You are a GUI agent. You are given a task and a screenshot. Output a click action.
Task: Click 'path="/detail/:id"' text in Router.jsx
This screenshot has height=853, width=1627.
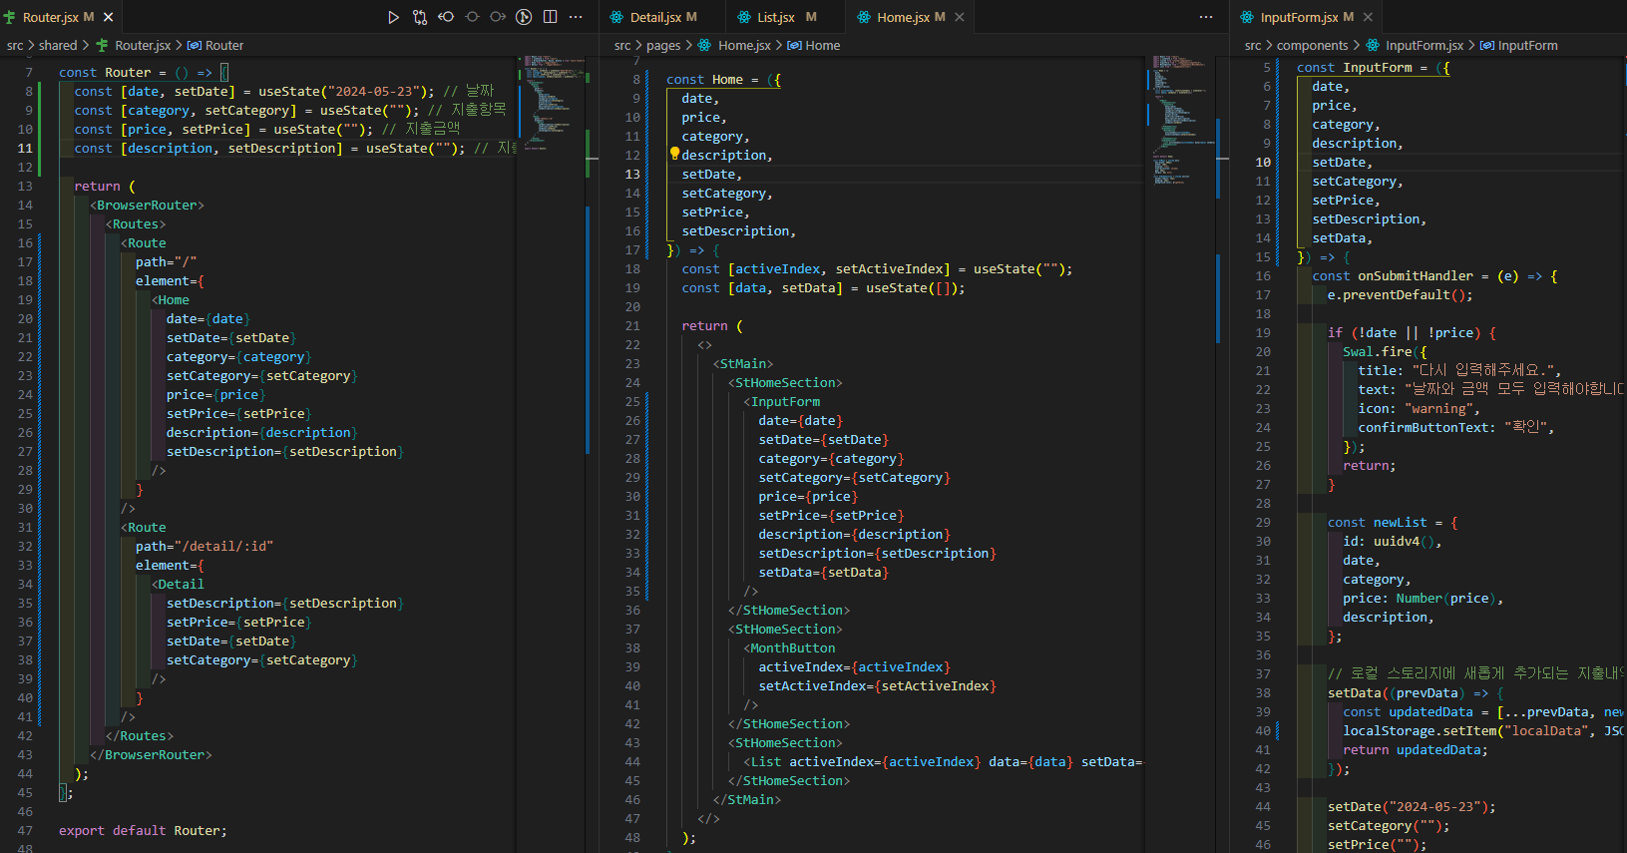click(x=204, y=546)
